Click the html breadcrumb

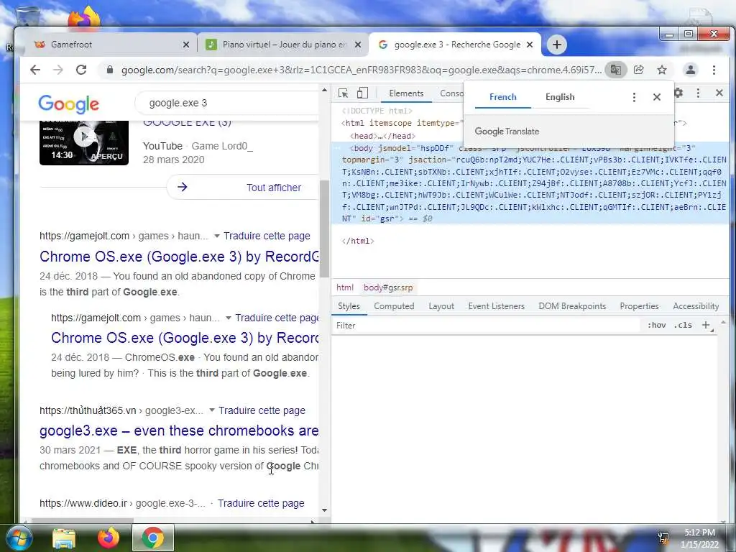coord(345,287)
